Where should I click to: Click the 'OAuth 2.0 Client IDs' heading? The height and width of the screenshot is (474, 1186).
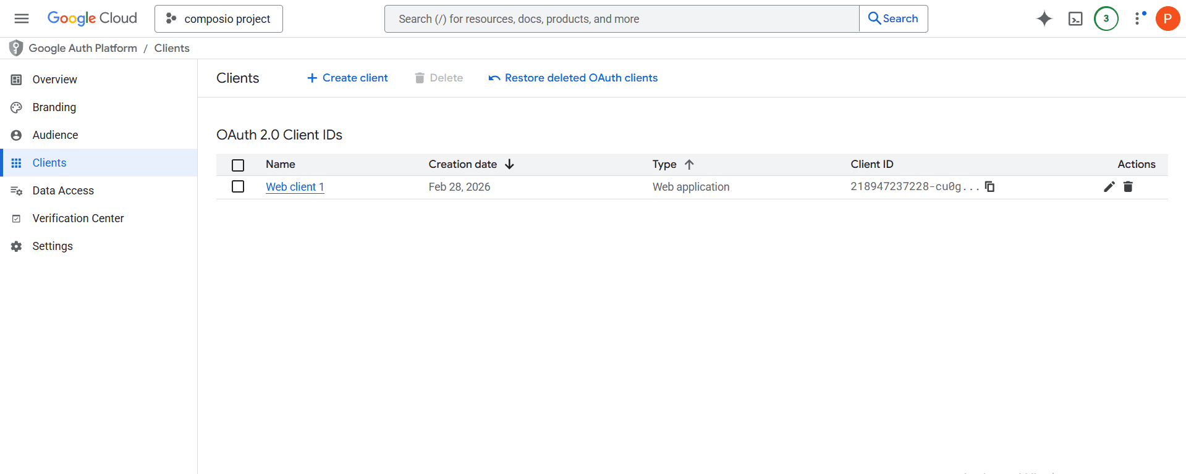[279, 135]
